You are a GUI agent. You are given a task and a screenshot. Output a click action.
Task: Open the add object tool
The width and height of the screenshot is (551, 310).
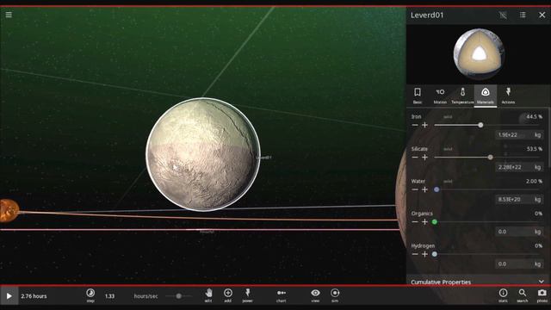(227, 295)
